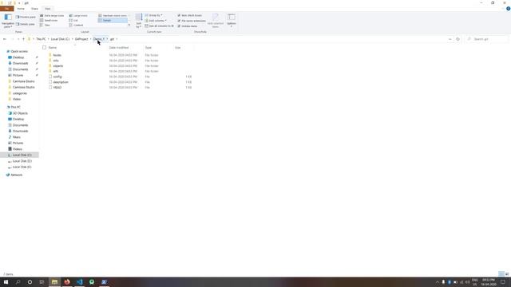The width and height of the screenshot is (511, 287).
Task: Select the description file name
Action: point(61,82)
